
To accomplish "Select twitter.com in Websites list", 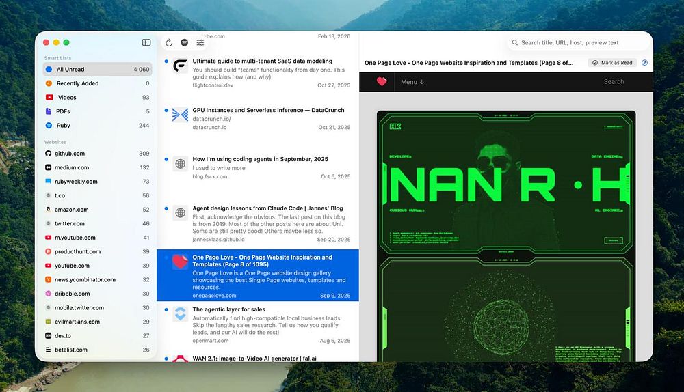I will (x=97, y=223).
